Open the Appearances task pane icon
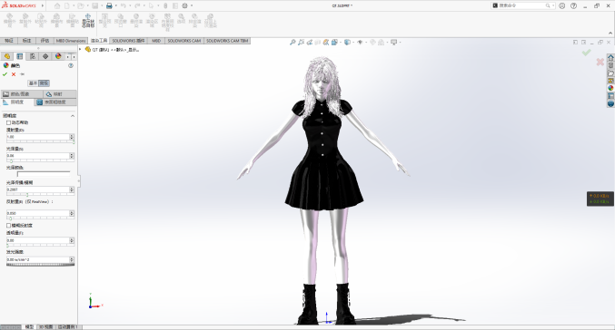615x330 pixels. coord(610,88)
